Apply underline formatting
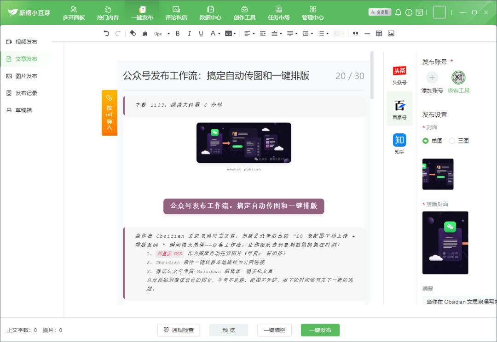Image resolution: width=497 pixels, height=342 pixels. [x=201, y=34]
